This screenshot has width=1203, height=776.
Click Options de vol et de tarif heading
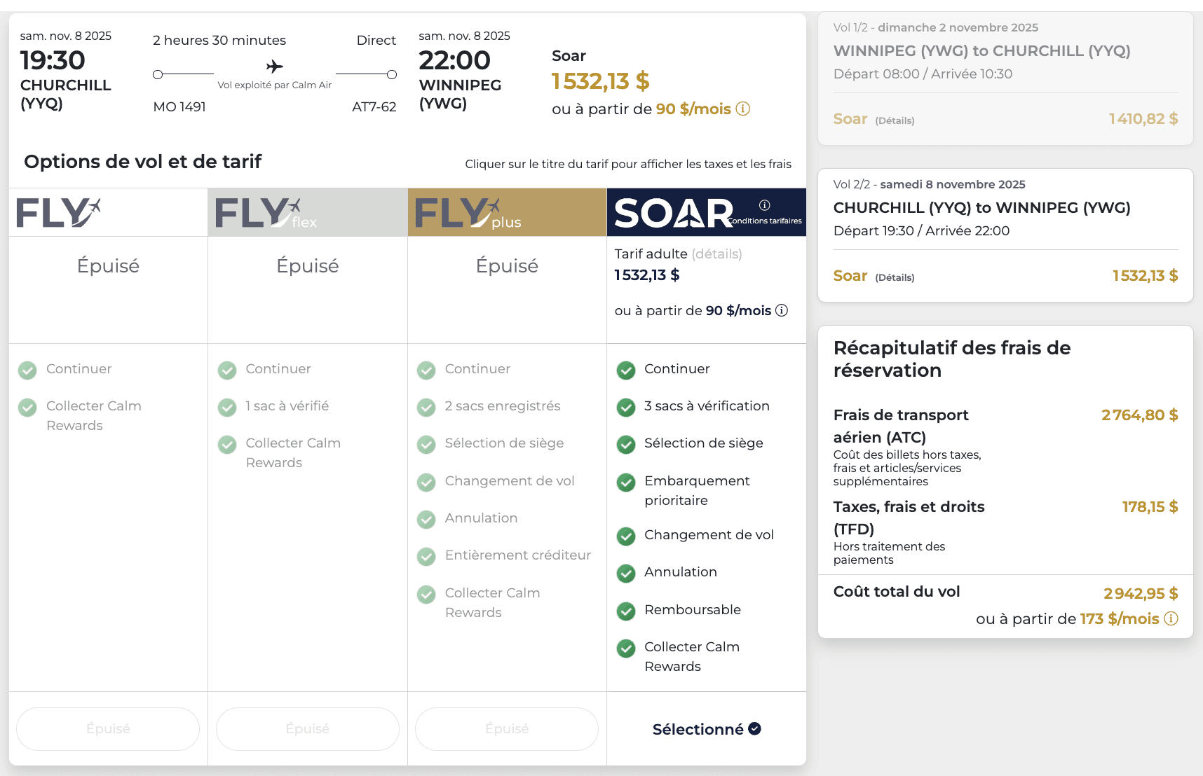143,162
